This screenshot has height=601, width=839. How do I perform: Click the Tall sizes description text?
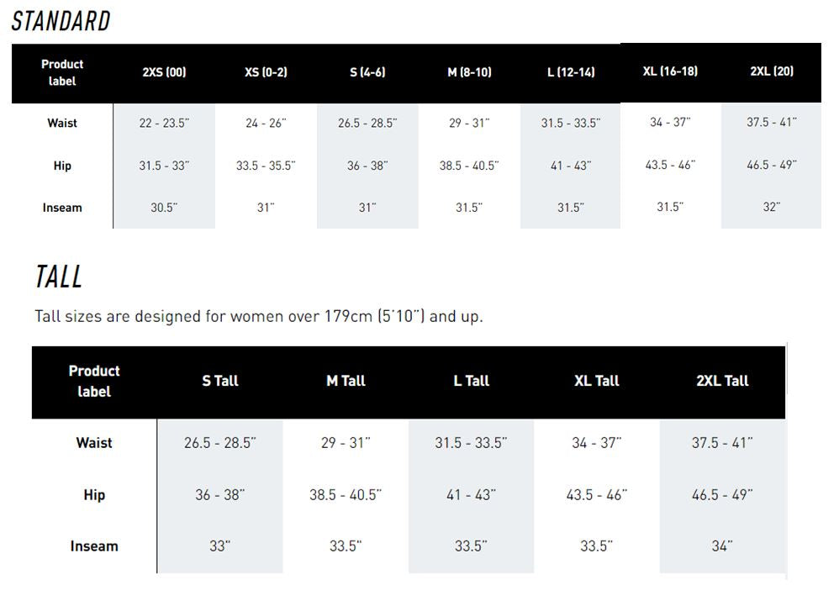click(259, 317)
